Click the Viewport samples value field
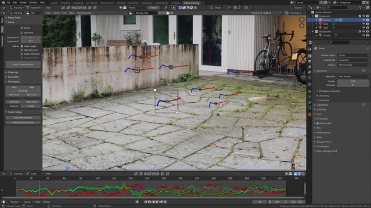This screenshot has height=208, width=371. 353,85
